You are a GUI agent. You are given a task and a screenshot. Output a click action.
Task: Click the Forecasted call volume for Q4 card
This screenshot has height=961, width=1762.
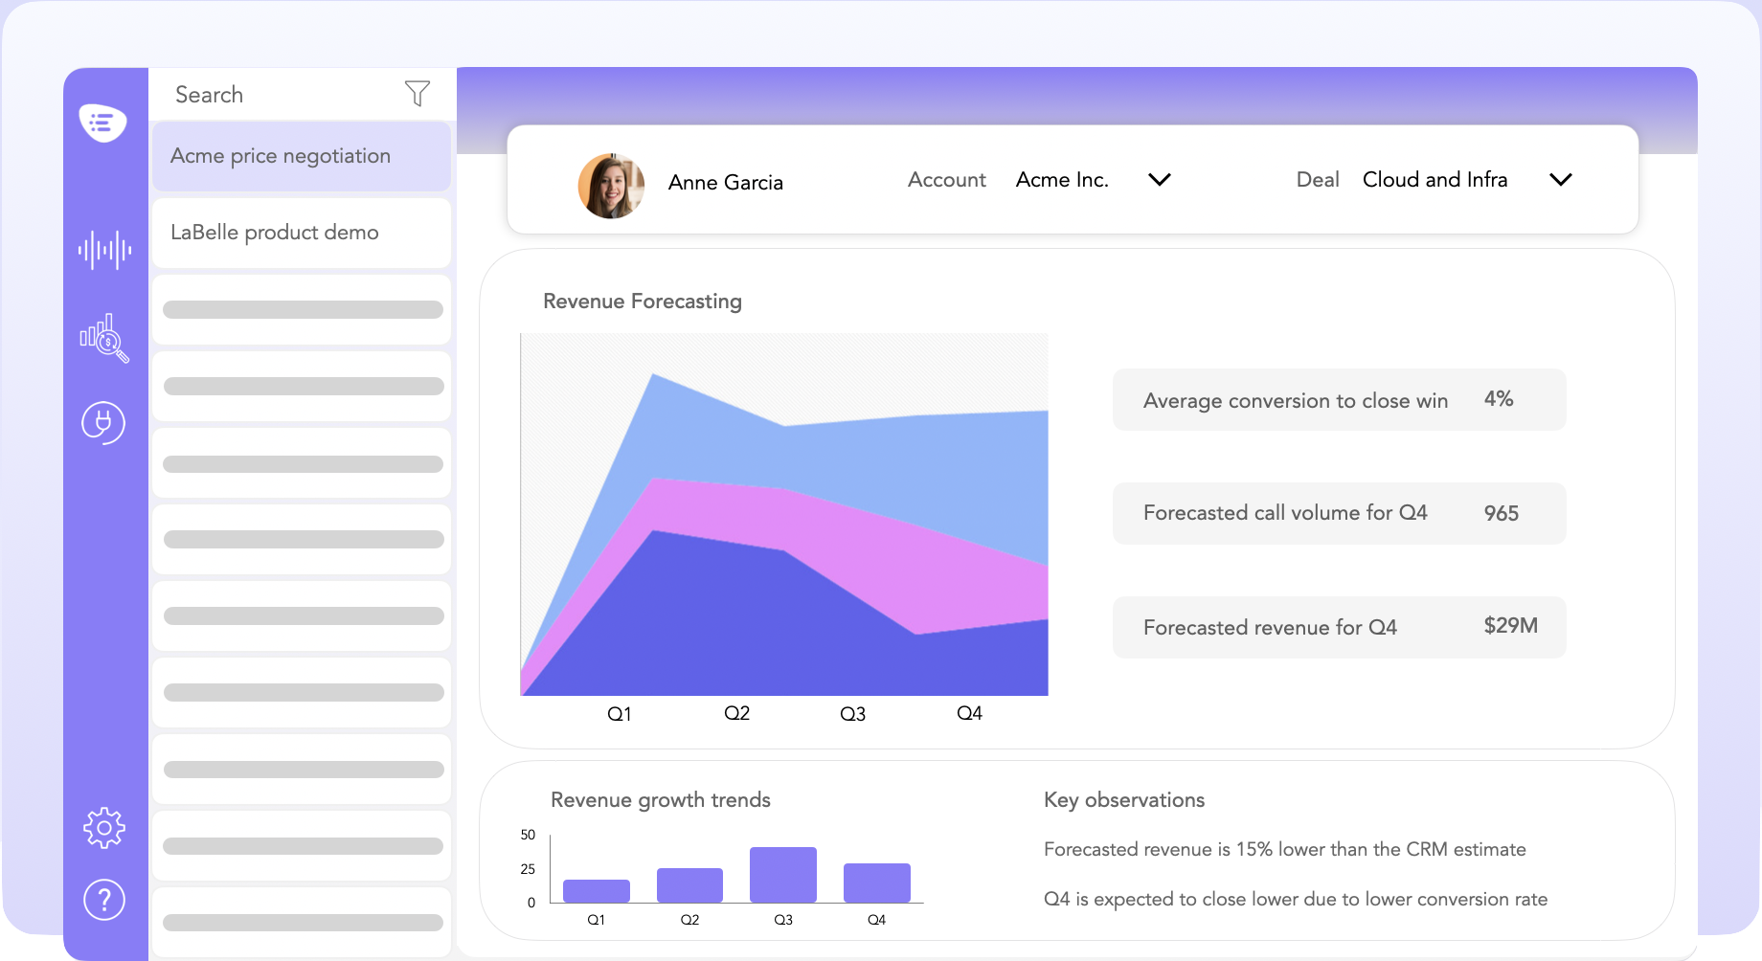point(1338,513)
